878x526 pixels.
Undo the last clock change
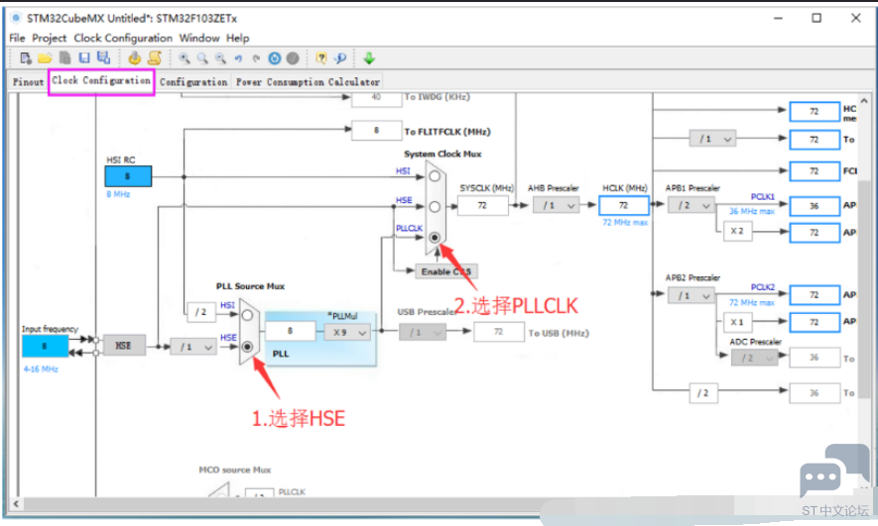tap(238, 58)
